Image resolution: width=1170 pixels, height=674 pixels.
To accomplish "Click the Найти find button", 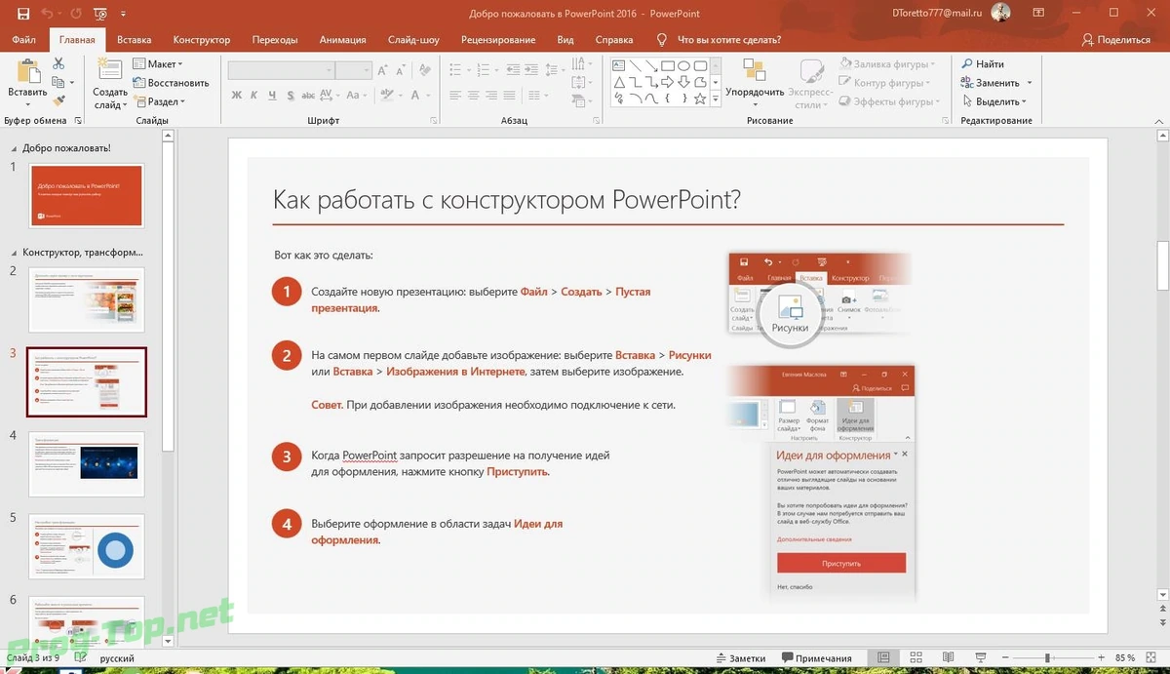I will click(x=983, y=63).
